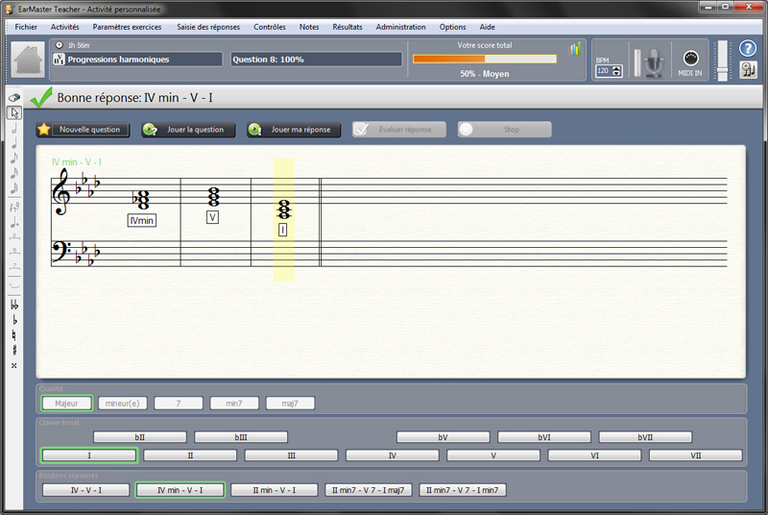Open the Progressions harmoniques activity selector
Viewport: 768px width, 515px height.
tap(137, 60)
